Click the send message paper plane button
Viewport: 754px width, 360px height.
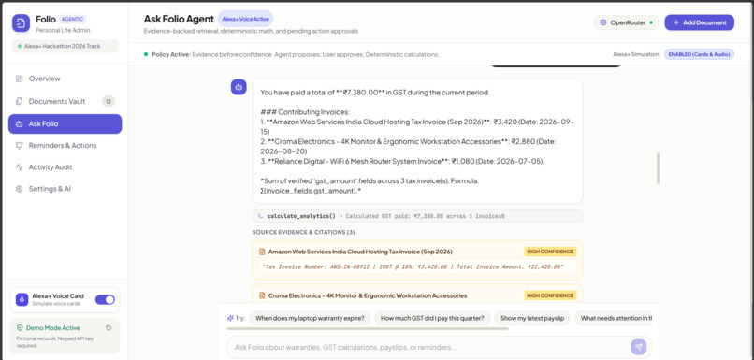pyautogui.click(x=639, y=347)
